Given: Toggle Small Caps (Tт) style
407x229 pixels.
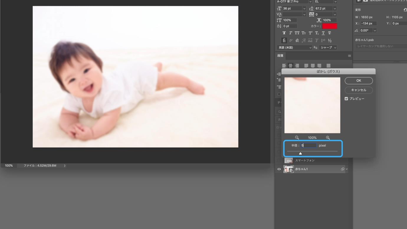Looking at the screenshot, I should point(303,33).
